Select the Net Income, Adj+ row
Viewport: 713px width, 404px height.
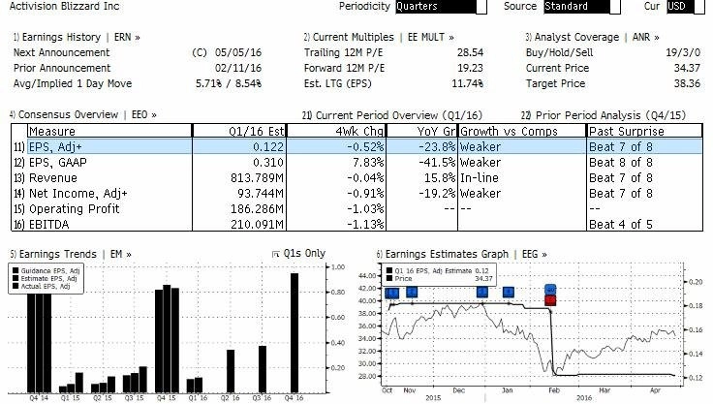356,194
